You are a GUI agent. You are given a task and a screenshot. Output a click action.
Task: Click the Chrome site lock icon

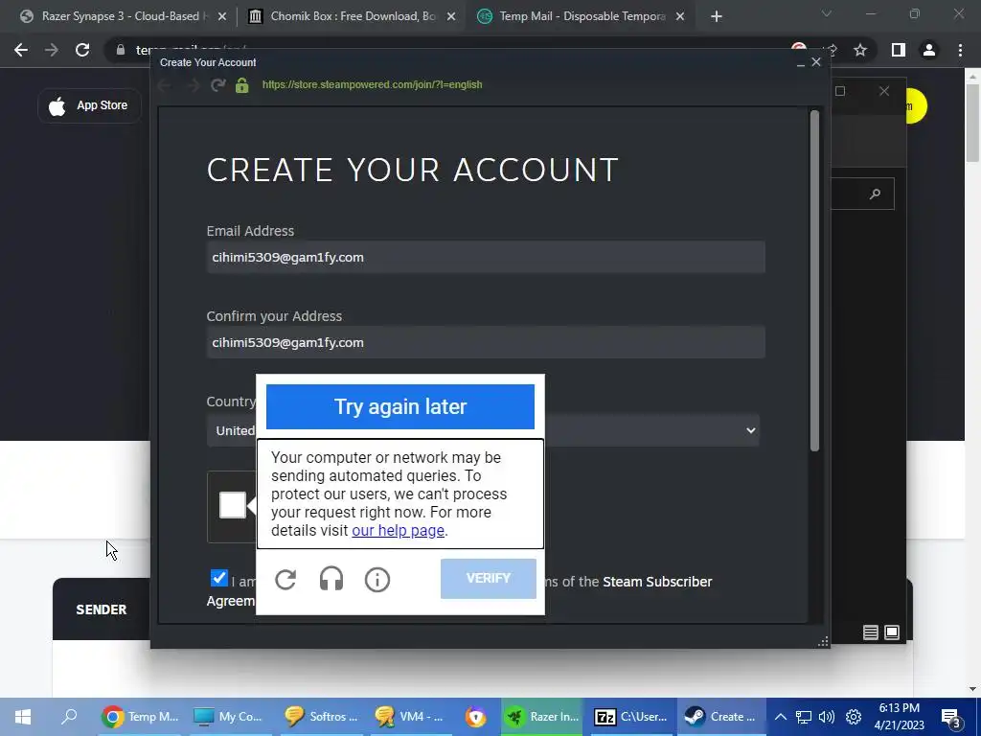(121, 50)
